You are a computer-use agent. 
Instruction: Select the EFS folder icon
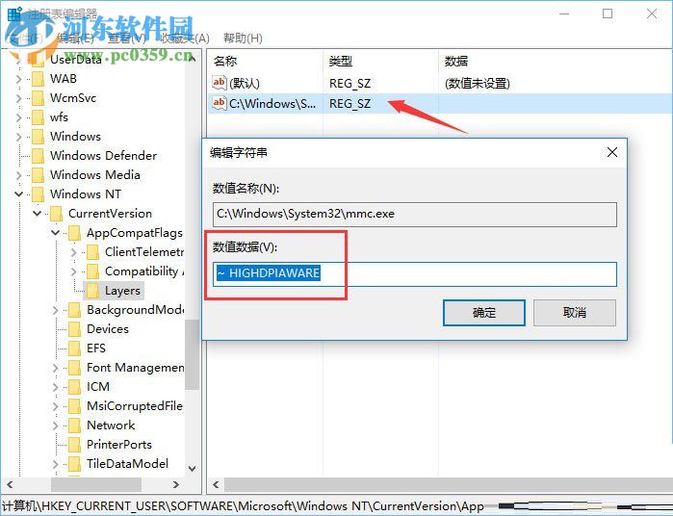tap(75, 348)
